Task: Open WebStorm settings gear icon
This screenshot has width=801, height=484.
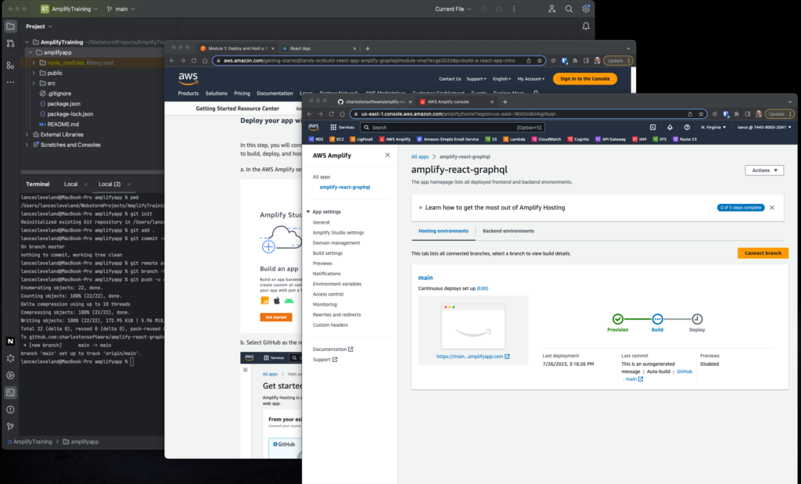Action: coord(586,9)
